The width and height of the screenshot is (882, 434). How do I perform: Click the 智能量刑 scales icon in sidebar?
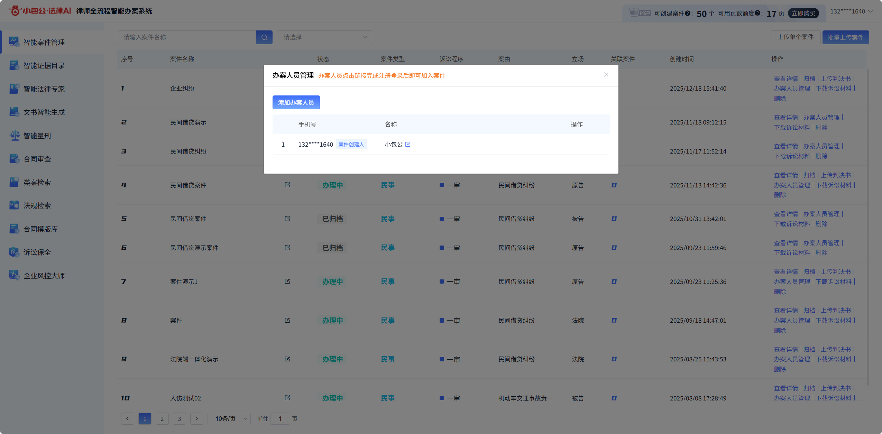(x=14, y=136)
